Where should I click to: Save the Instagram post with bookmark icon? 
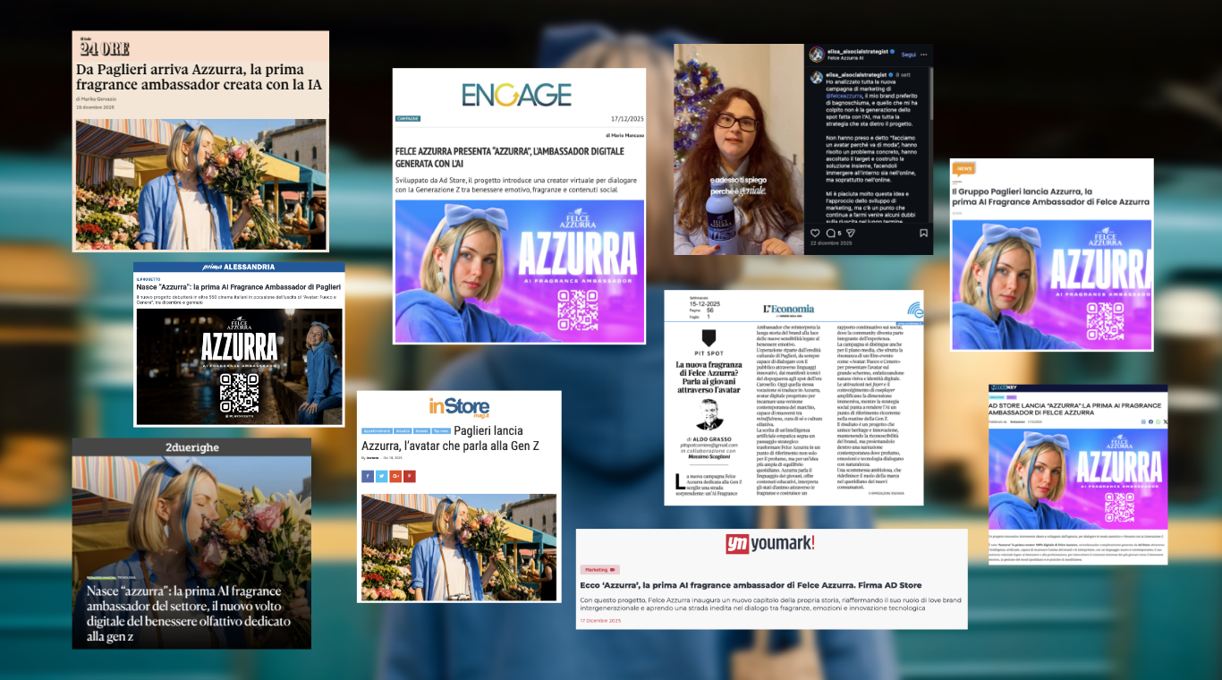tap(923, 233)
